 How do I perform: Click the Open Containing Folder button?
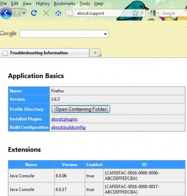click(x=81, y=109)
